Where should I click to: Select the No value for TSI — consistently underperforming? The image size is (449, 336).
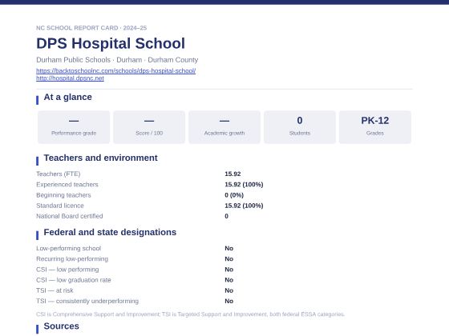tap(229, 301)
